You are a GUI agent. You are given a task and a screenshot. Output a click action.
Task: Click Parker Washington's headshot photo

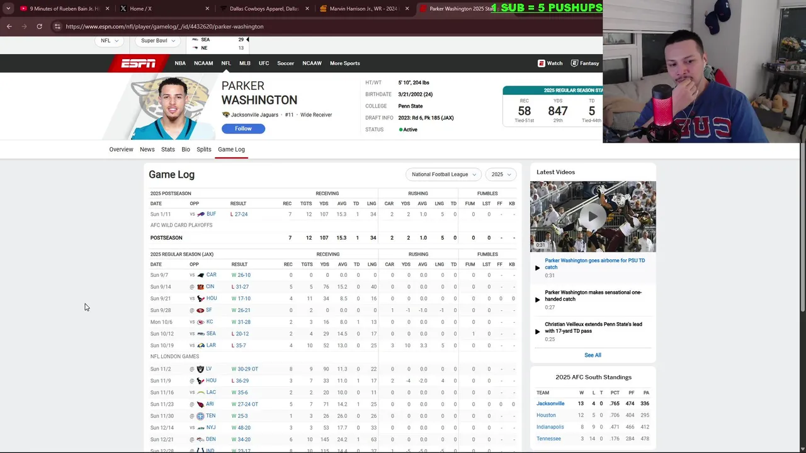171,108
